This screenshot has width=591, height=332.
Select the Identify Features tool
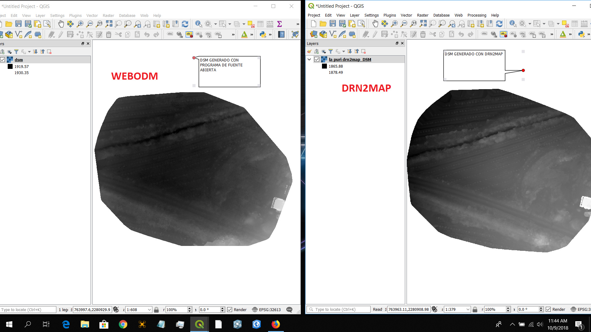pos(513,23)
